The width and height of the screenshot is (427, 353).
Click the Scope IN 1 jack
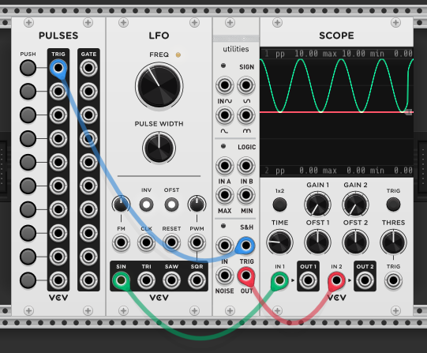coord(279,280)
